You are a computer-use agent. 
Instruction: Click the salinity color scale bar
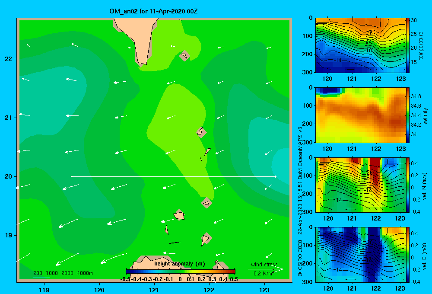click(x=408, y=115)
